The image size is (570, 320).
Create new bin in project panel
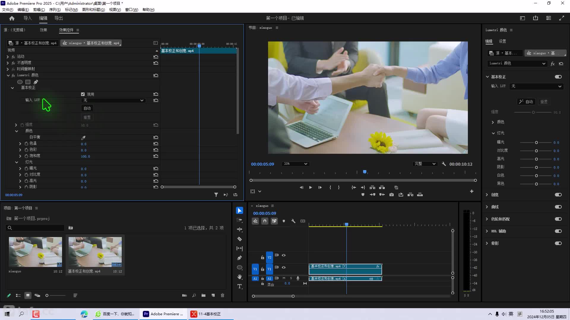203,295
